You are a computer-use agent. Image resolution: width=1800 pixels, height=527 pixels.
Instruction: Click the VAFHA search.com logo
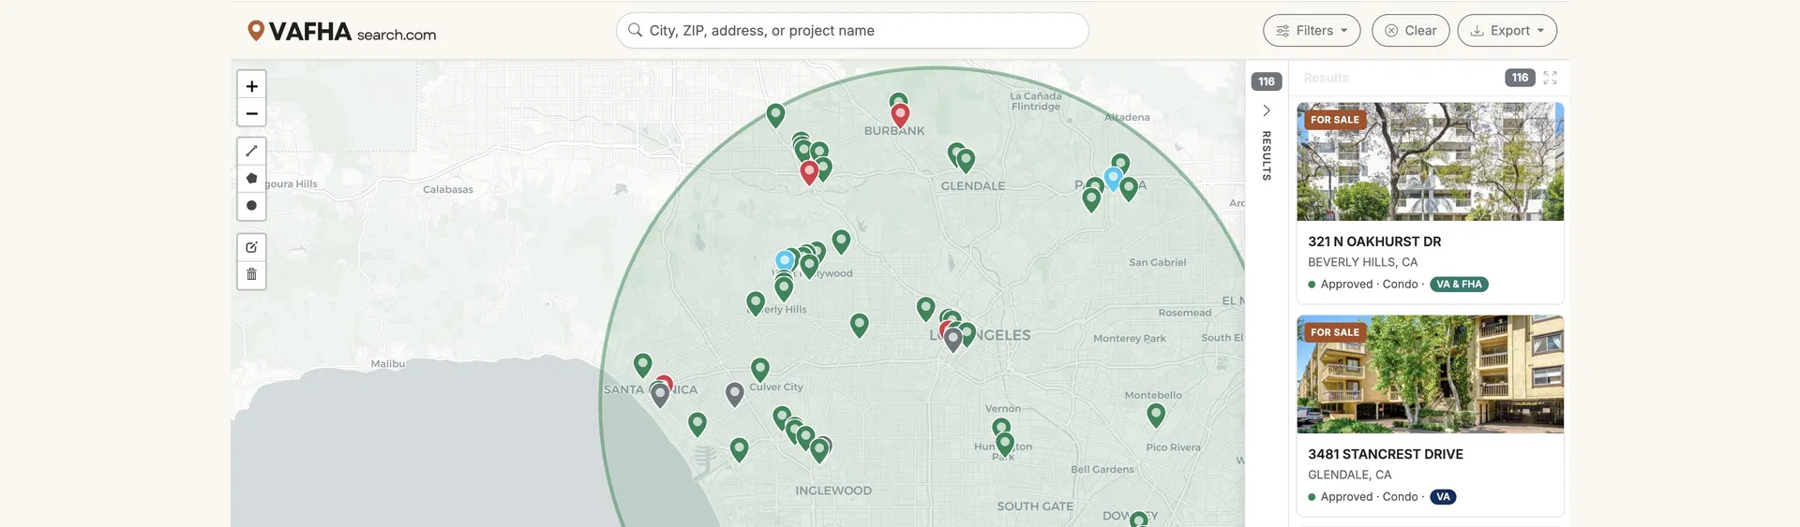click(x=342, y=32)
